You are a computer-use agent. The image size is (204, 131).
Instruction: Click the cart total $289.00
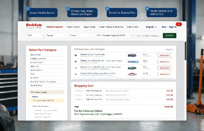[x=169, y=107]
